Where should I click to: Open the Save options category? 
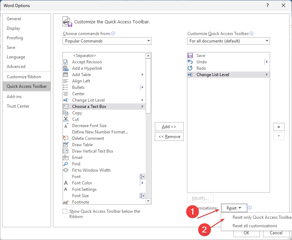pos(27,47)
